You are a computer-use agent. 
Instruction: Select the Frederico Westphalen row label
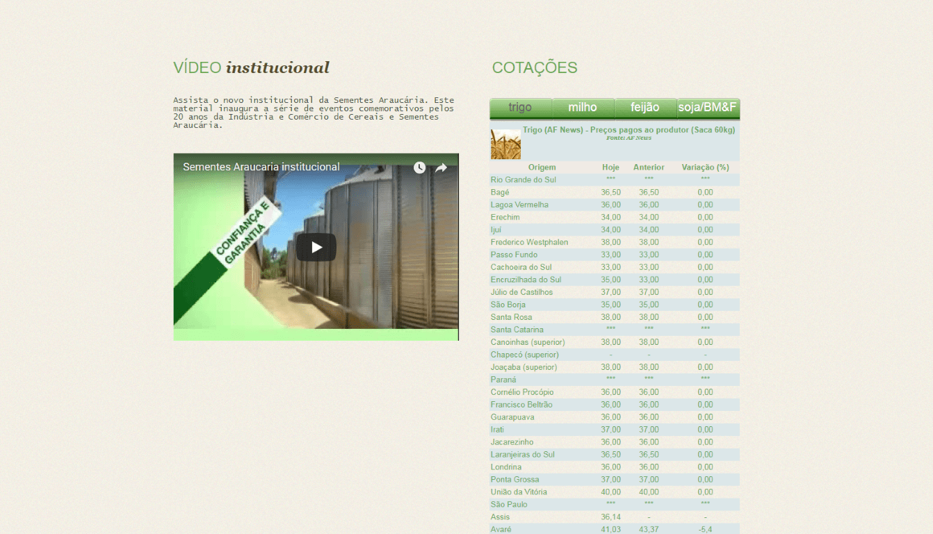point(529,243)
